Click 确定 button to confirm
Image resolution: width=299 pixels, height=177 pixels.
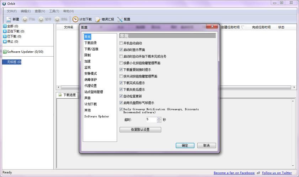185,145
